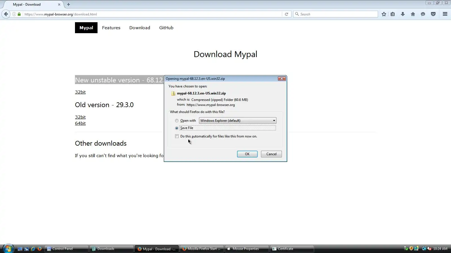
Task: Click the taskbar clock showing 10:24 AM
Action: click(440, 249)
